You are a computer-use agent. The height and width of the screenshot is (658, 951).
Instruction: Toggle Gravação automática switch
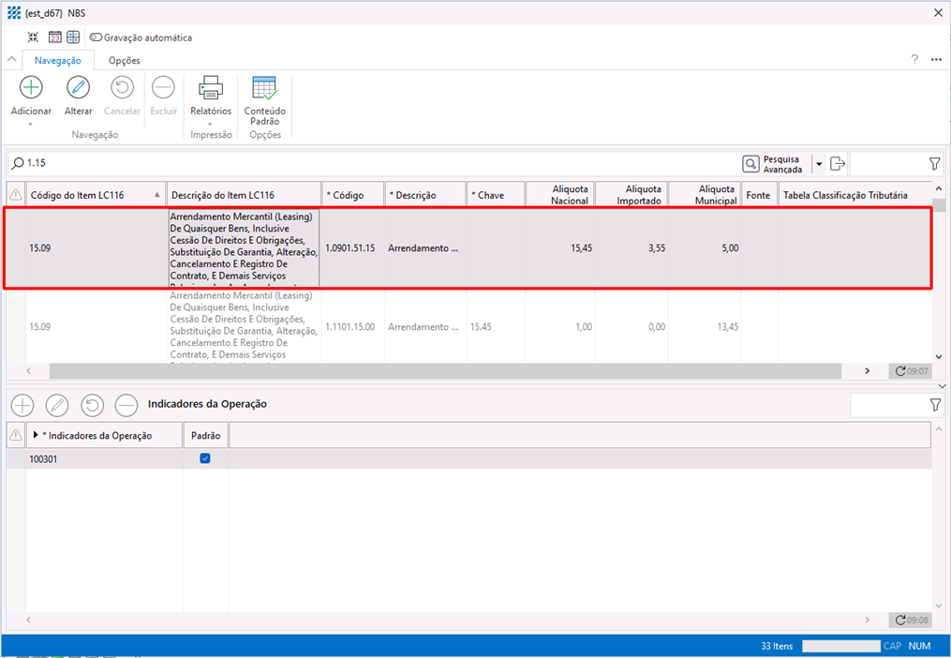[x=96, y=37]
